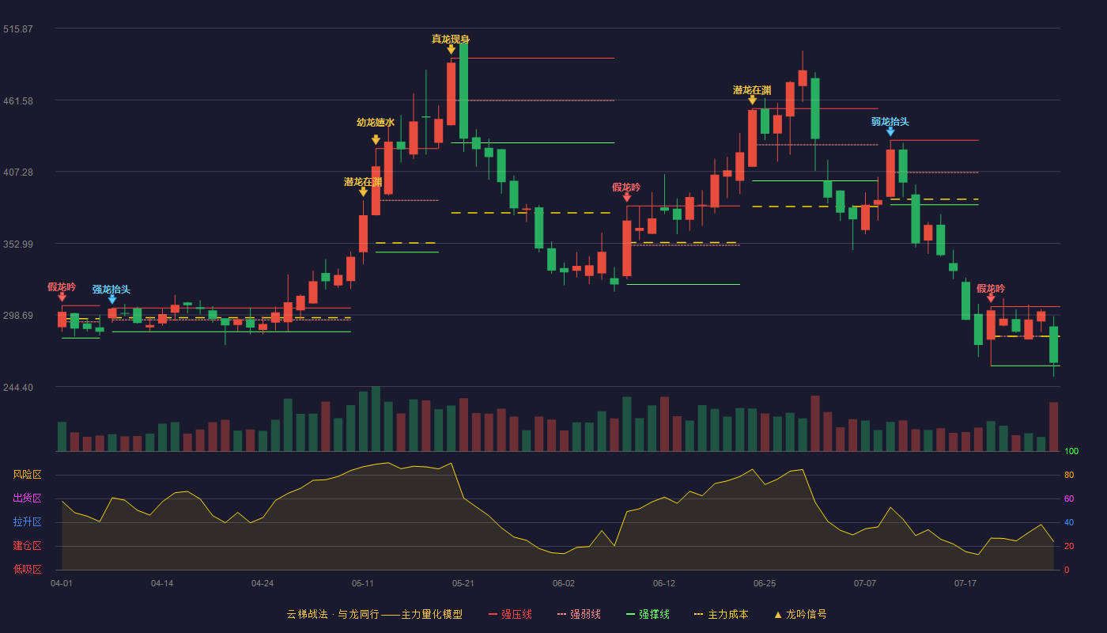Click the 298.69 price axis label
Image resolution: width=1107 pixels, height=633 pixels.
pos(17,316)
